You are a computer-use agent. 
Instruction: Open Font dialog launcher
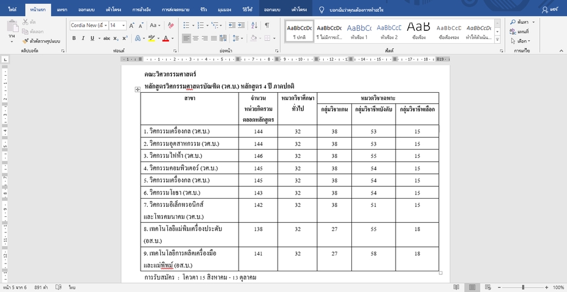175,51
